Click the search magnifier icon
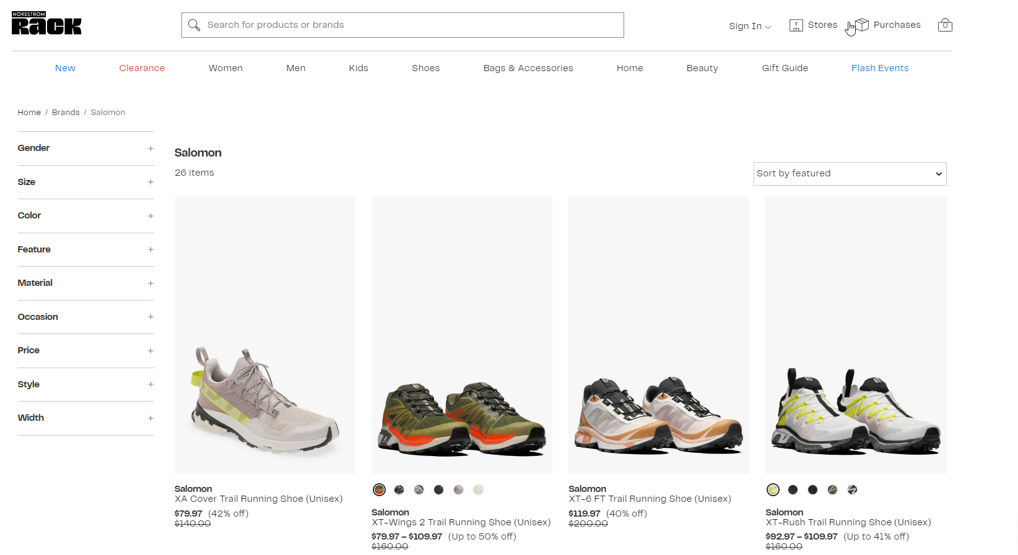This screenshot has width=1018, height=555. click(194, 25)
